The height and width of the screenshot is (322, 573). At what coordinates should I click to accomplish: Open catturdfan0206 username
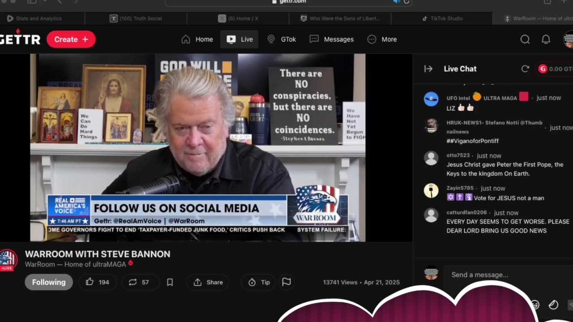466,212
